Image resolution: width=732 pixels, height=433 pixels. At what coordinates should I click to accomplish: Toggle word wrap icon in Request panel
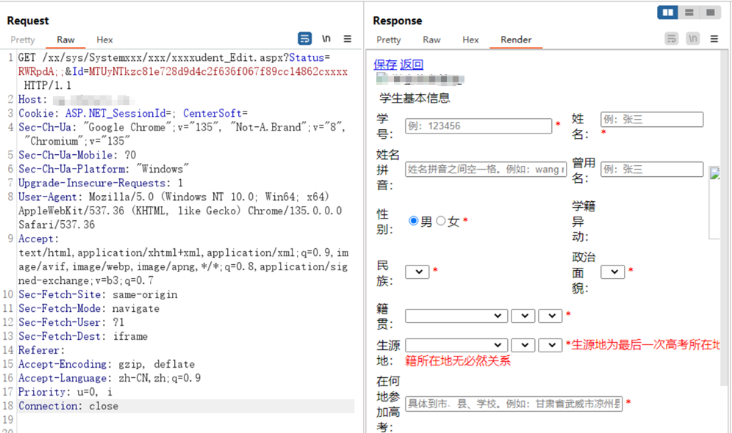pos(304,39)
